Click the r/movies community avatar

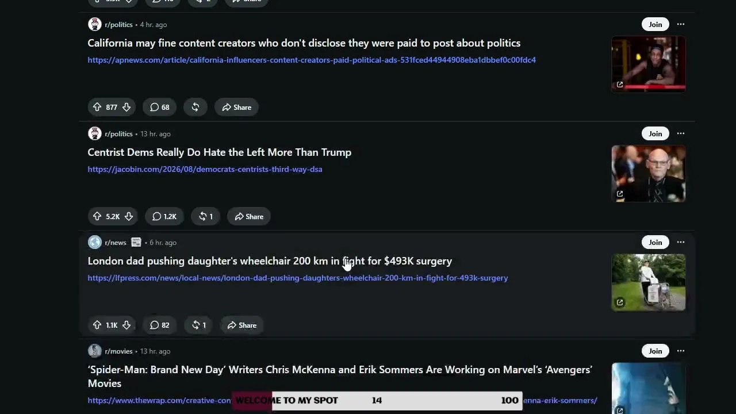[x=94, y=351]
